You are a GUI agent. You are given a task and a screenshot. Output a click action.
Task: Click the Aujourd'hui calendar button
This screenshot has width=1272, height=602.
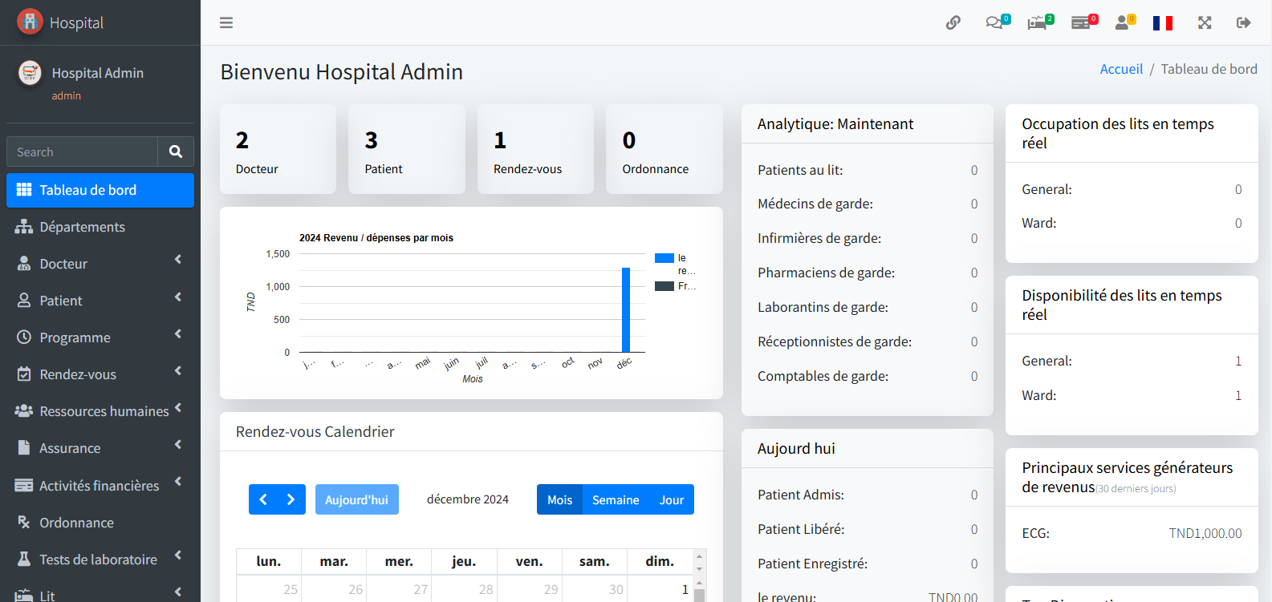357,499
